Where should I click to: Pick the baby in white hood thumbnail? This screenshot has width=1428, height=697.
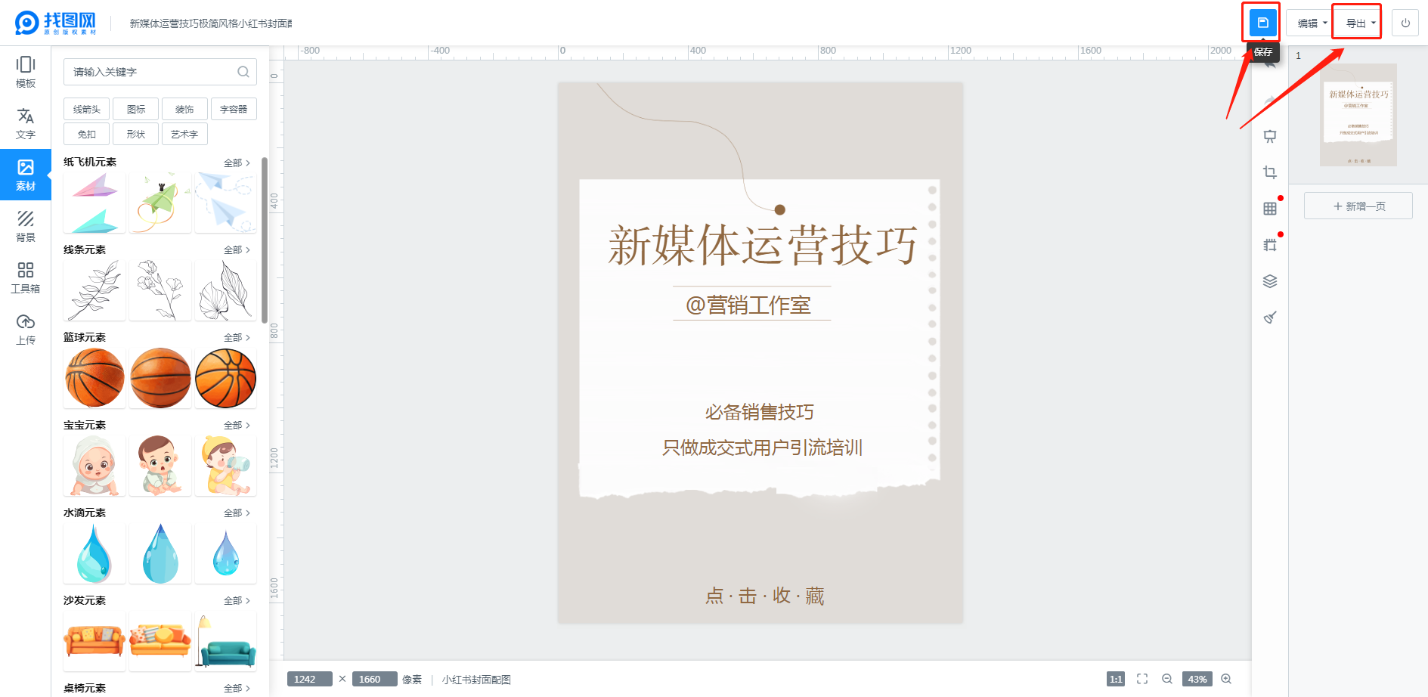tap(94, 466)
